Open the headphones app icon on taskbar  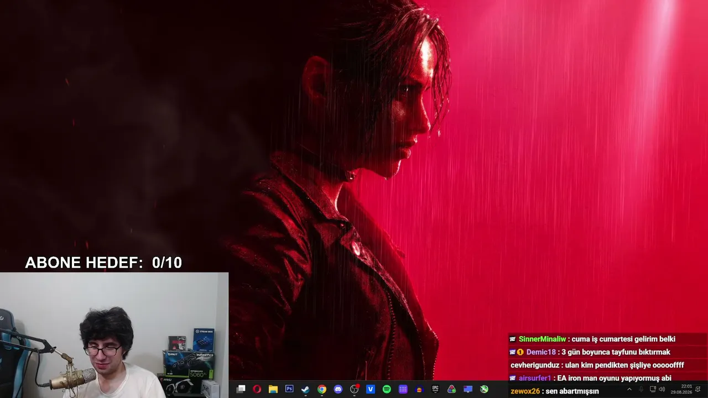(419, 389)
